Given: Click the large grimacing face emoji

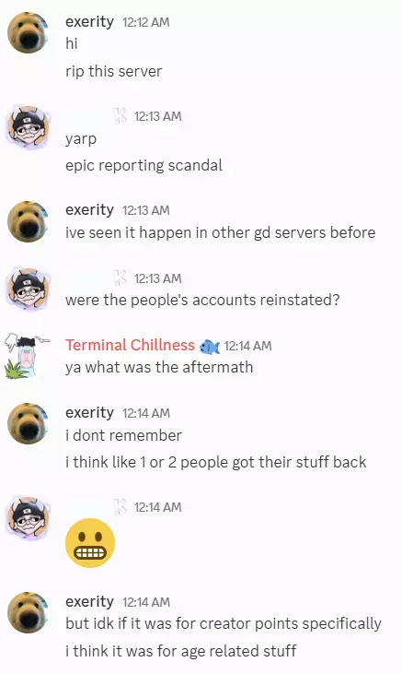Looking at the screenshot, I should pyautogui.click(x=90, y=543).
